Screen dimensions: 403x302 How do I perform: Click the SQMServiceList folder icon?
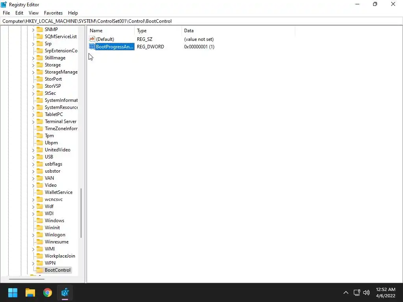(40, 37)
